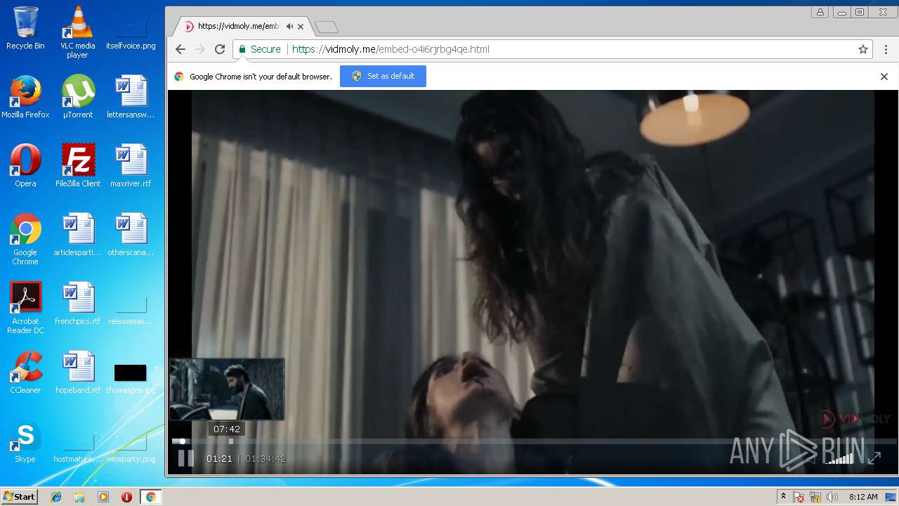Viewport: 899px width, 506px height.
Task: Launch CCleaner from desktop
Action: tap(25, 372)
